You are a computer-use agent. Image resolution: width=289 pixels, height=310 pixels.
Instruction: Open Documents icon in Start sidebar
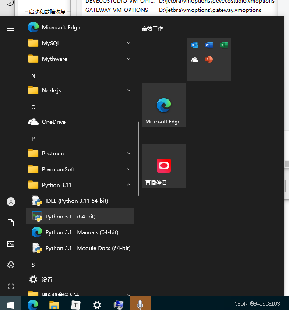pyautogui.click(x=11, y=223)
